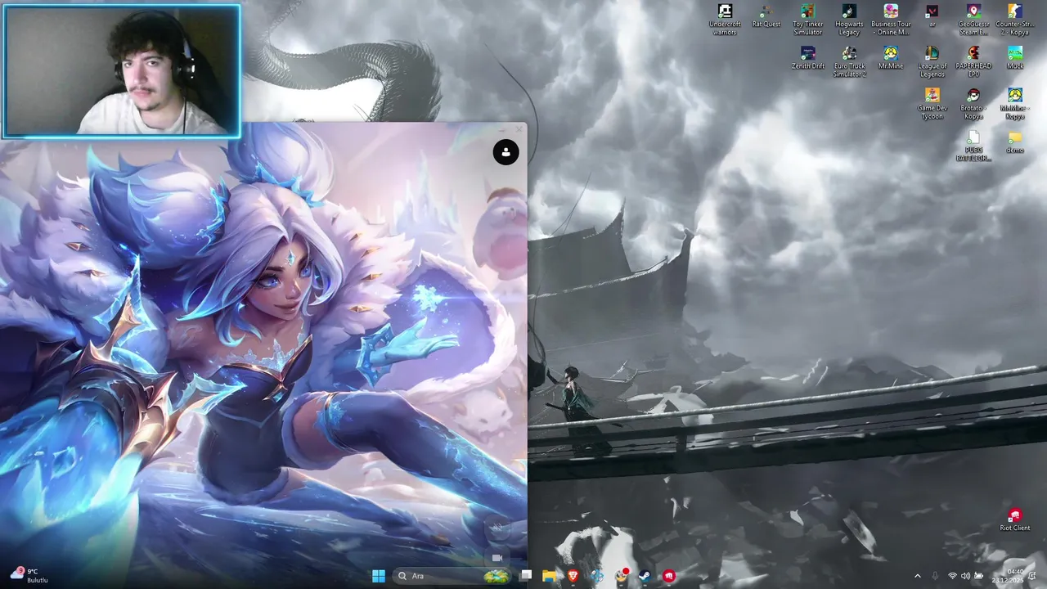Select the Valorant 'ar' desktop shortcut
Viewport: 1047px width, 589px height.
coord(932,16)
